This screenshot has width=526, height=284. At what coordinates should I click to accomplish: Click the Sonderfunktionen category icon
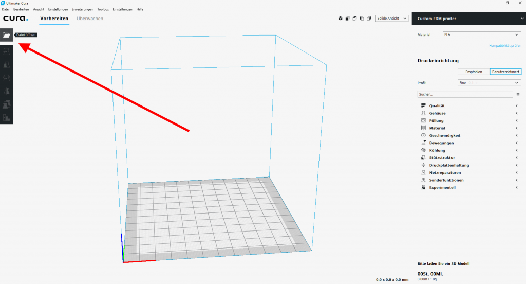(x=423, y=180)
